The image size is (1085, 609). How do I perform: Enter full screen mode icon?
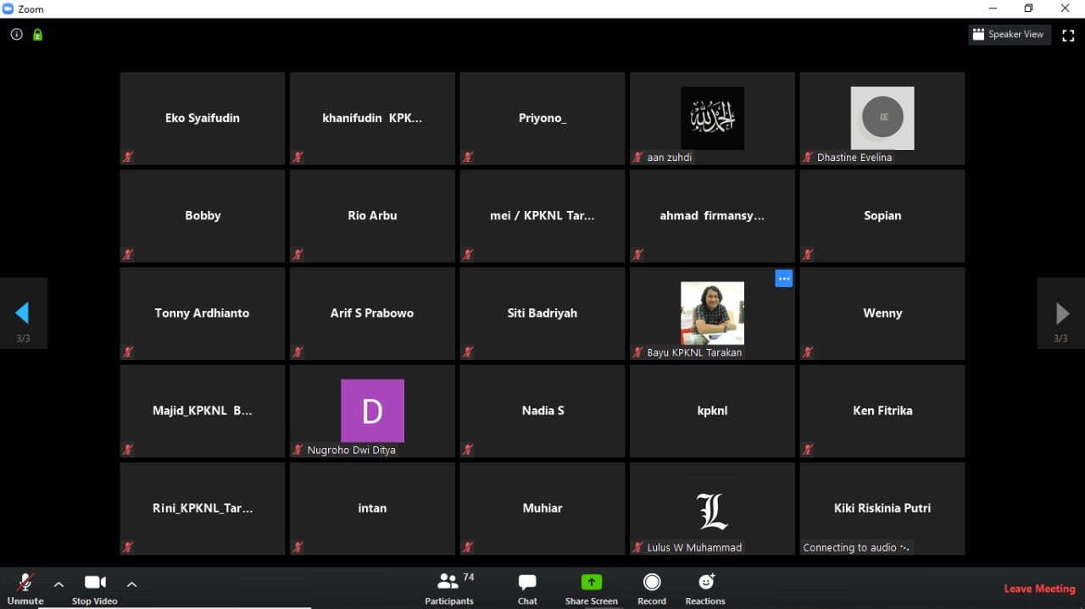coord(1068,35)
